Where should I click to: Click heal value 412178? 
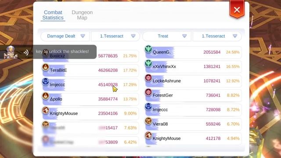point(213,139)
